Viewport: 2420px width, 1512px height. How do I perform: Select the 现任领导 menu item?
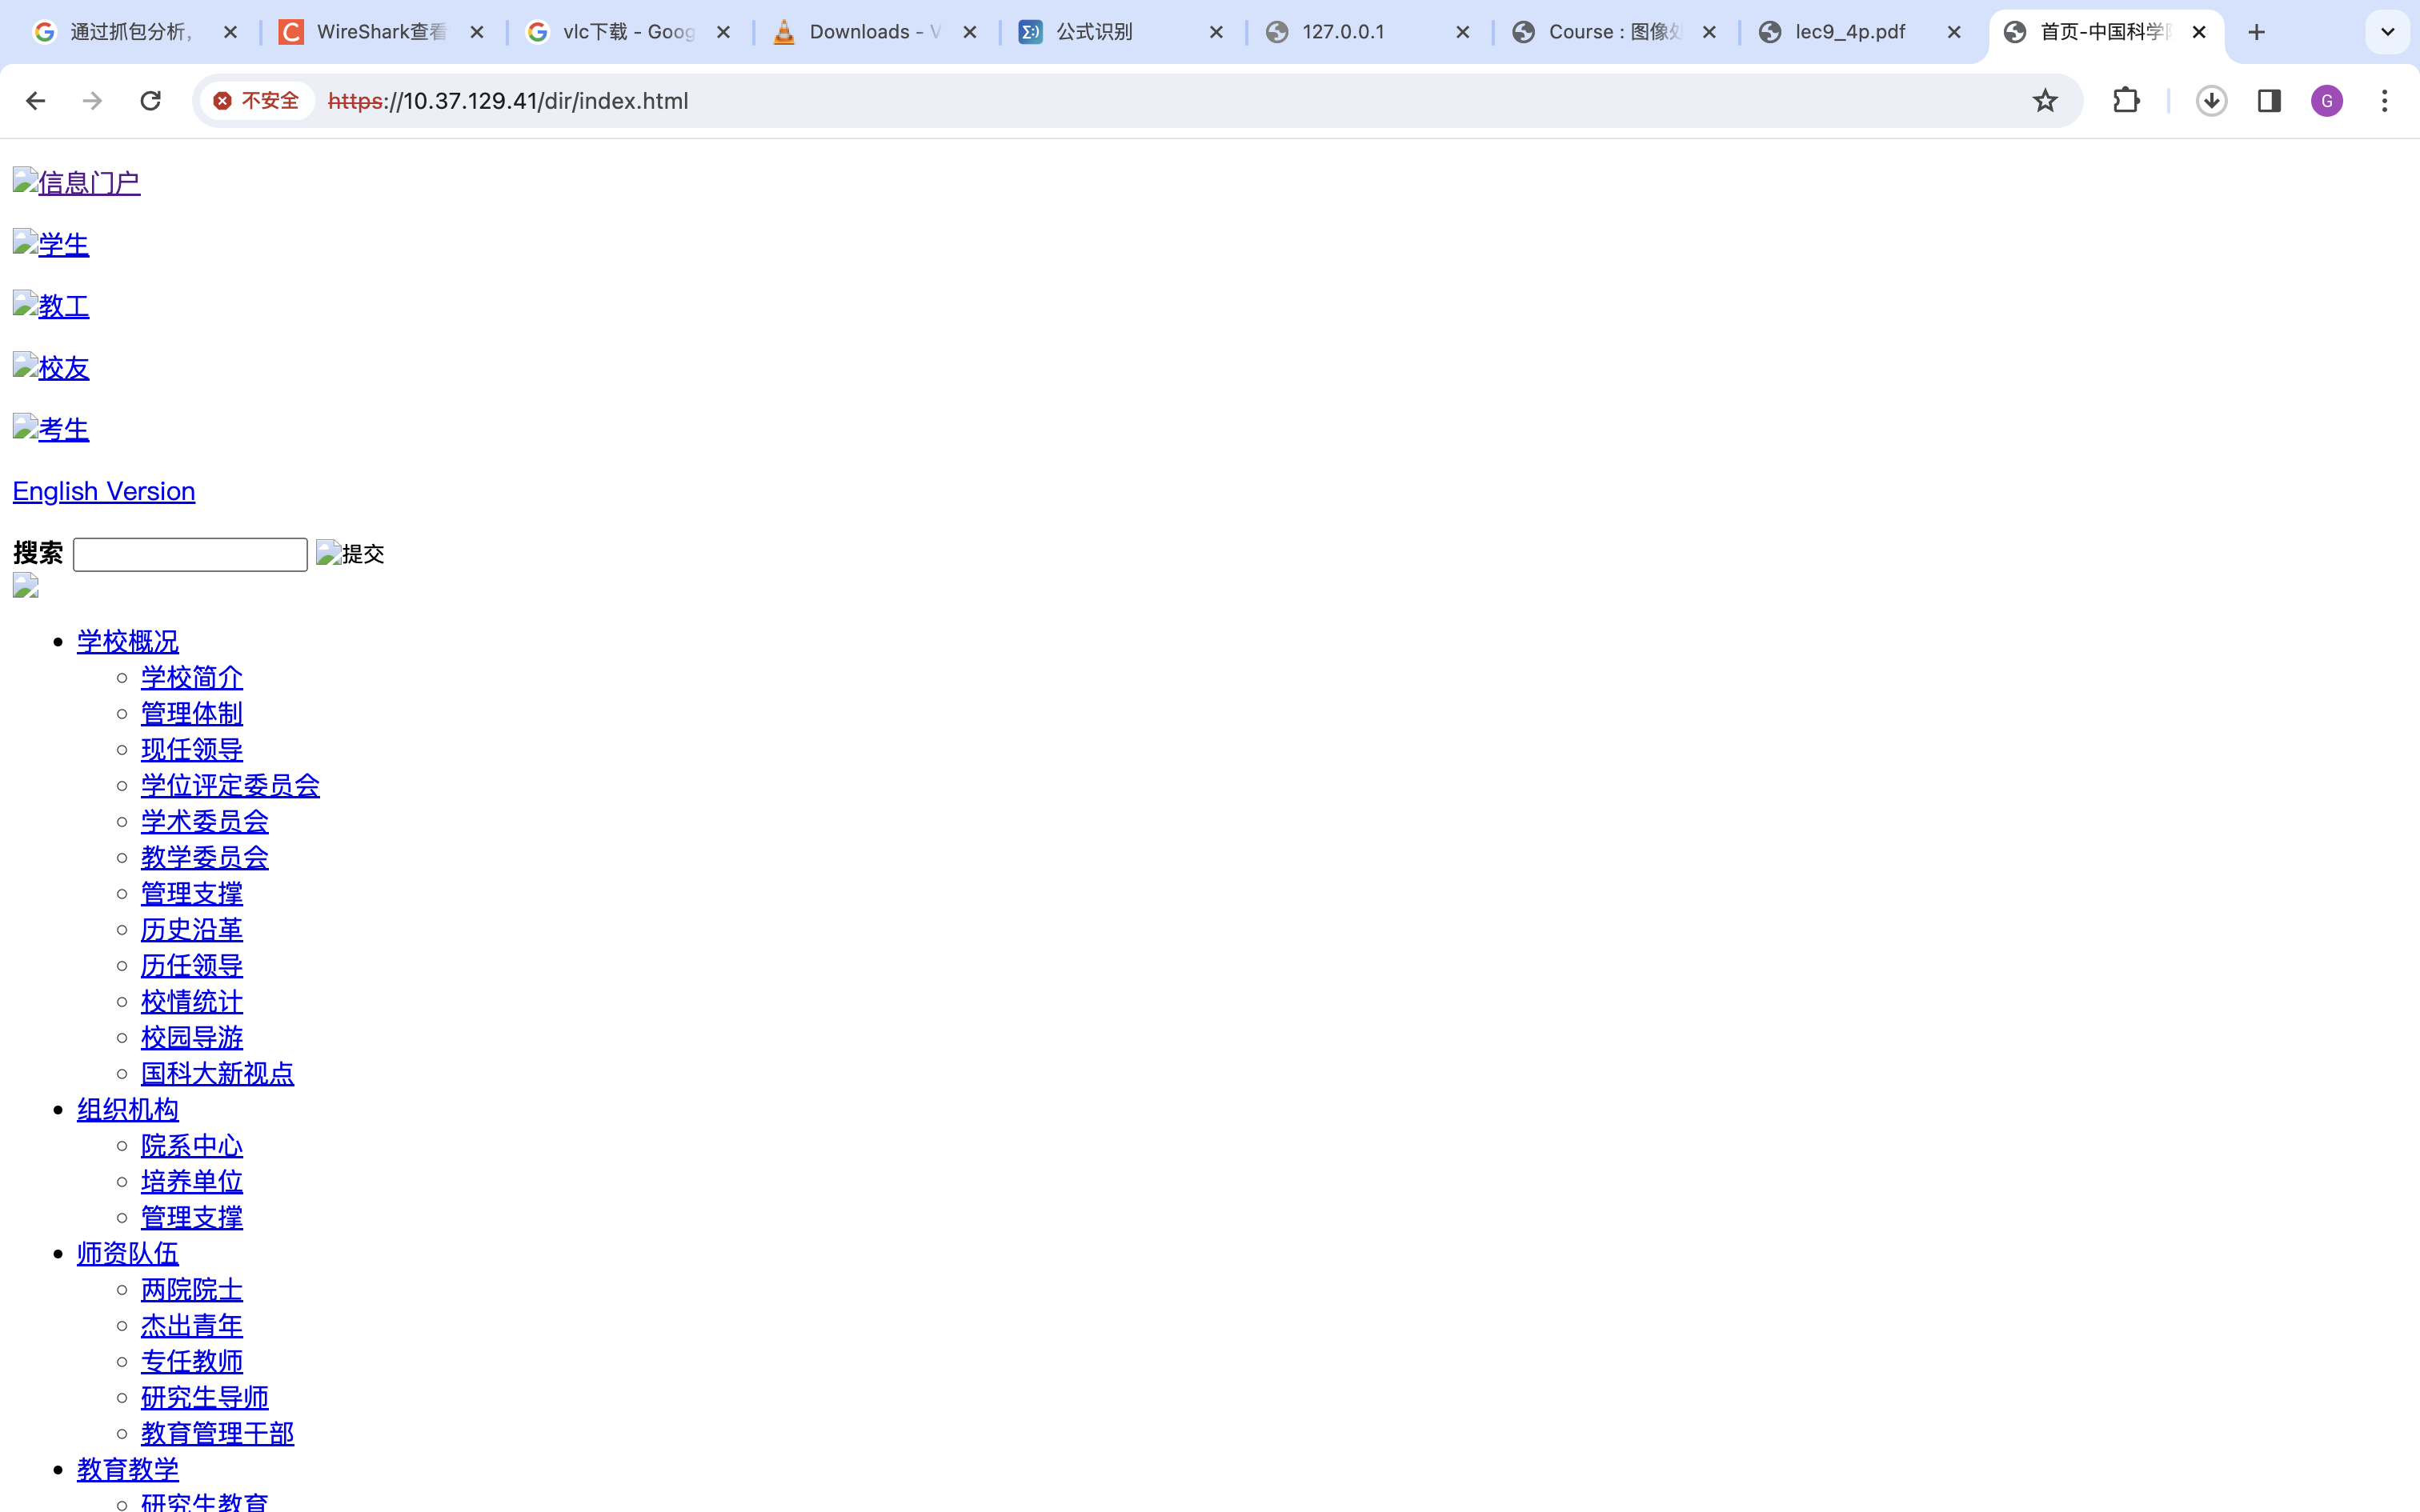(190, 749)
